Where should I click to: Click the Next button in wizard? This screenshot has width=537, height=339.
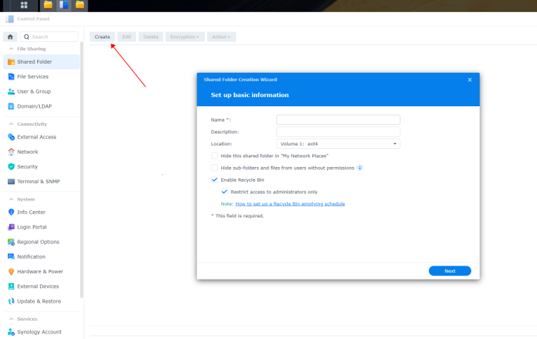(449, 271)
